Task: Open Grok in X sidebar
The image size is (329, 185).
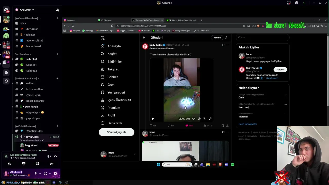Action: pos(108,85)
